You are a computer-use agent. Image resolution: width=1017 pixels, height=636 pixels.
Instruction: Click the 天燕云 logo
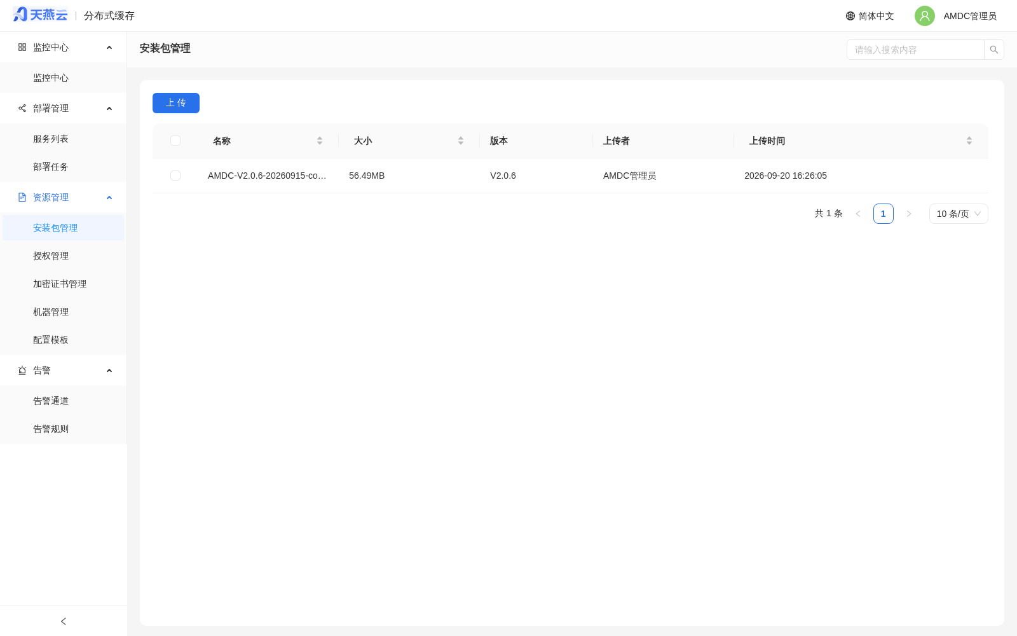point(40,15)
